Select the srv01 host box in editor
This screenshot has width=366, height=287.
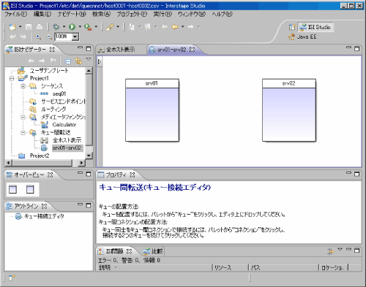click(x=152, y=110)
